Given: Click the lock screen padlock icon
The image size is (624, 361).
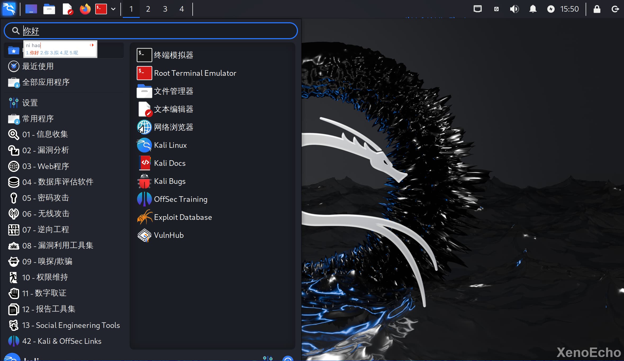Looking at the screenshot, I should click(x=597, y=9).
